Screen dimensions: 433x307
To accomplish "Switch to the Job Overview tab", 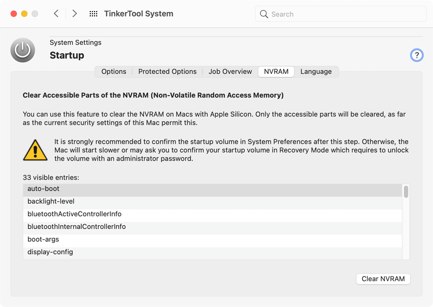I will point(230,72).
